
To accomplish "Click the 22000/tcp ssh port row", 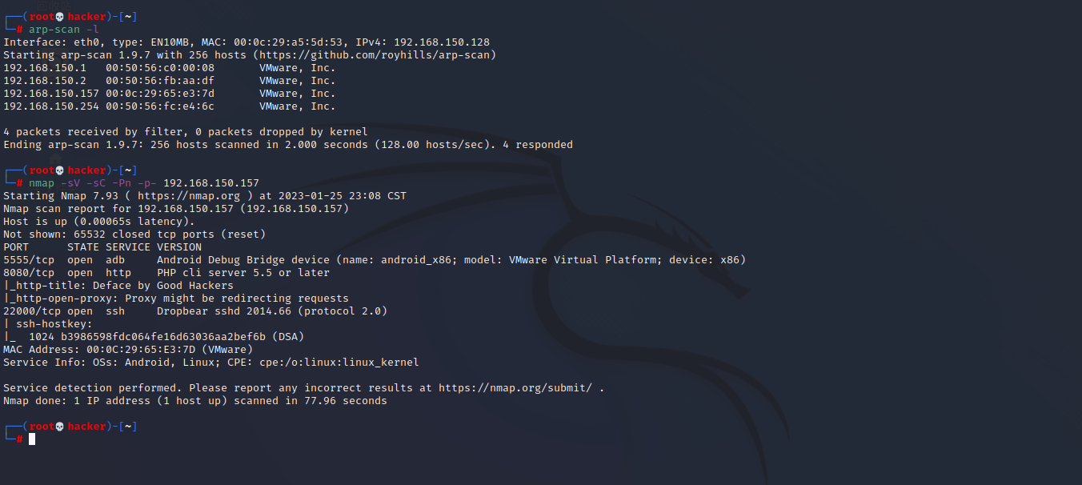I will coord(195,311).
